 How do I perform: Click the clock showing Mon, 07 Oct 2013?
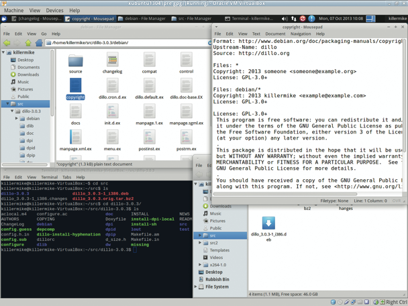click(x=341, y=19)
